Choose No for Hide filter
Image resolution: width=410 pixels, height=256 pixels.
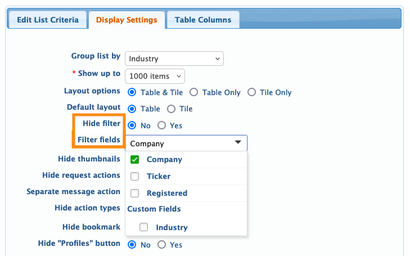[133, 125]
